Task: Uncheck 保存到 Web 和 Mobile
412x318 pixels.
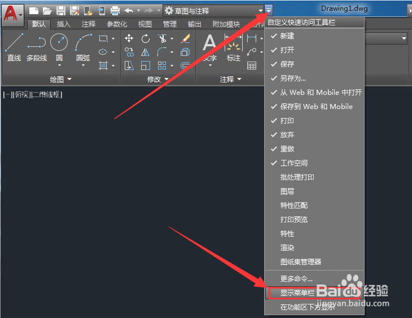Action: tap(314, 107)
